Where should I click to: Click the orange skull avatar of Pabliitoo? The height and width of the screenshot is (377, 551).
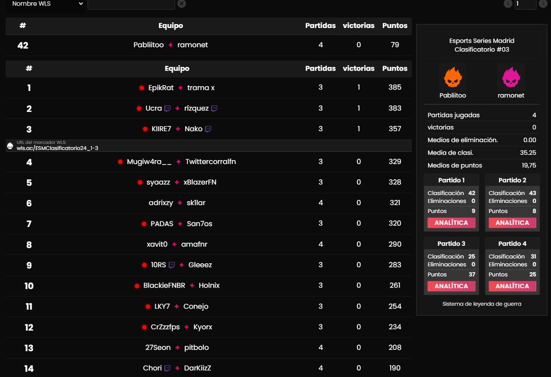tap(453, 77)
